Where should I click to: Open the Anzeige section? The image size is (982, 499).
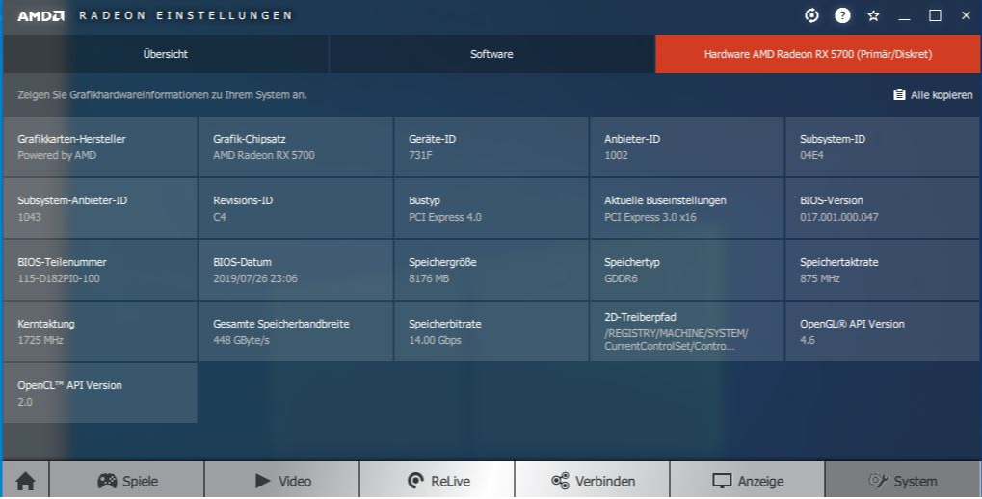748,481
